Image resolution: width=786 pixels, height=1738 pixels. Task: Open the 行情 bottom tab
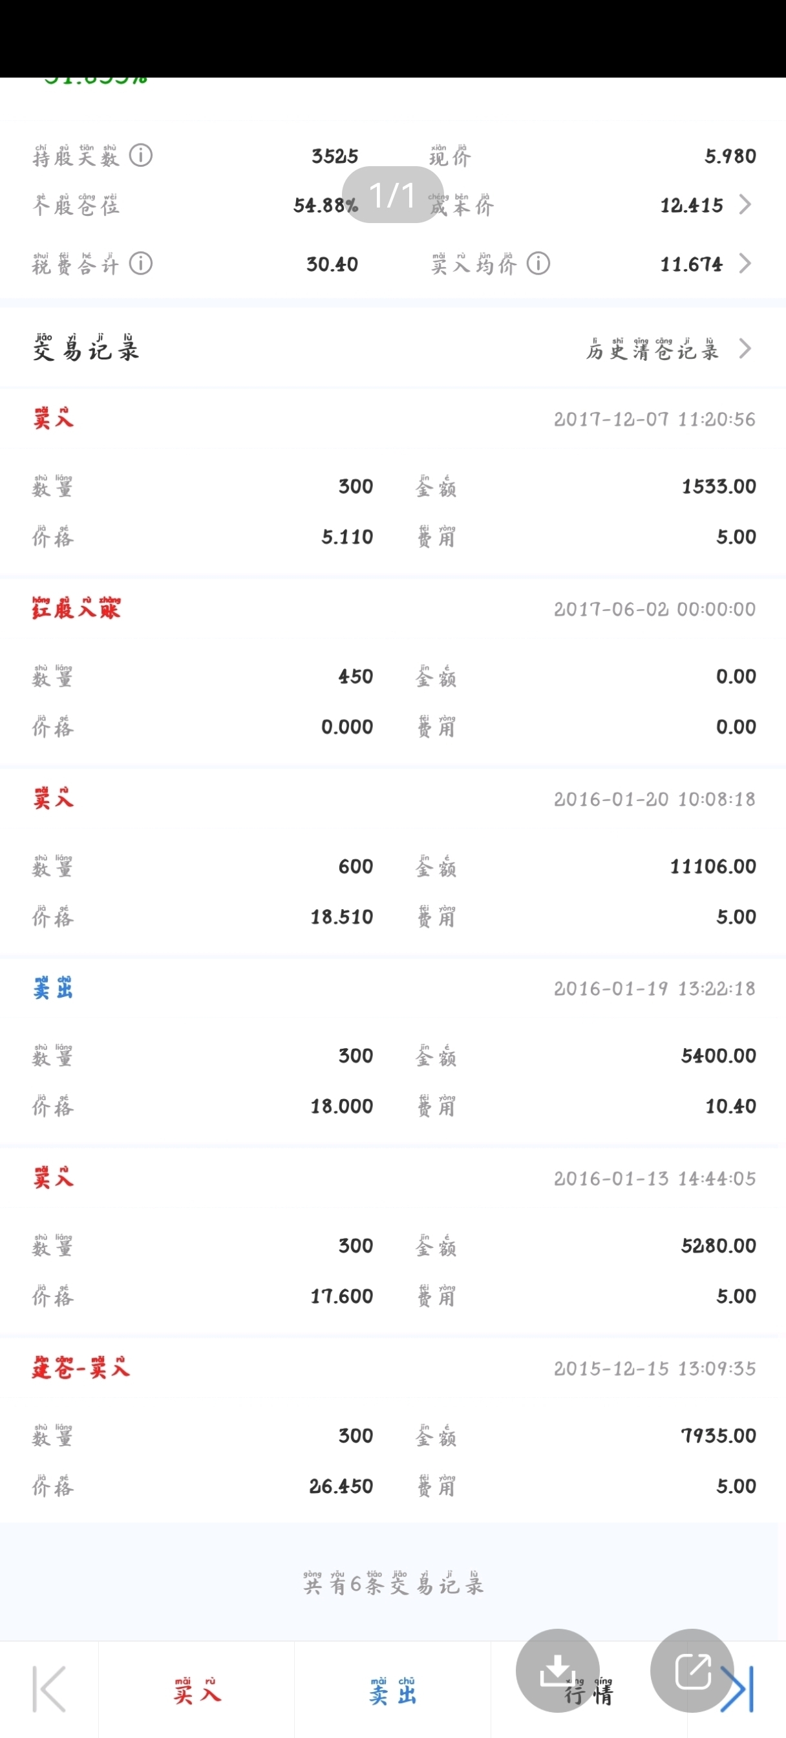pyautogui.click(x=589, y=1690)
